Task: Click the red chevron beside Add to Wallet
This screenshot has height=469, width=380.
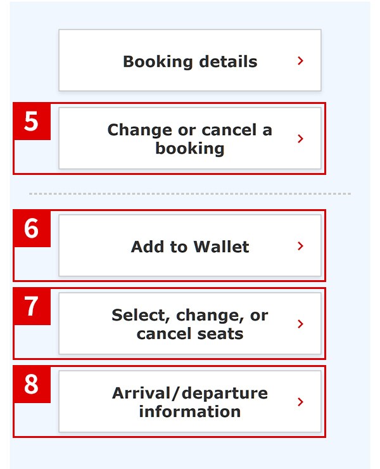Action: (300, 246)
